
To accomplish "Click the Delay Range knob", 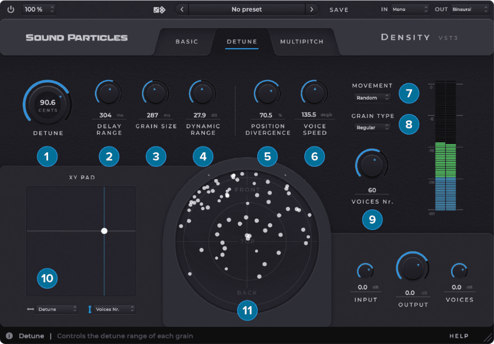I will [108, 93].
